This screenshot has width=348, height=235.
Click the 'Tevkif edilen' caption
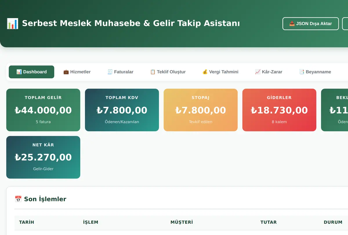click(201, 122)
